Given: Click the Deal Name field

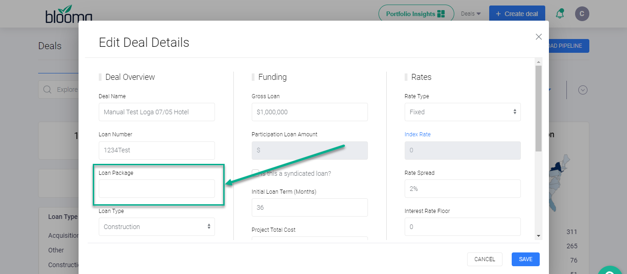Looking at the screenshot, I should coord(157,112).
